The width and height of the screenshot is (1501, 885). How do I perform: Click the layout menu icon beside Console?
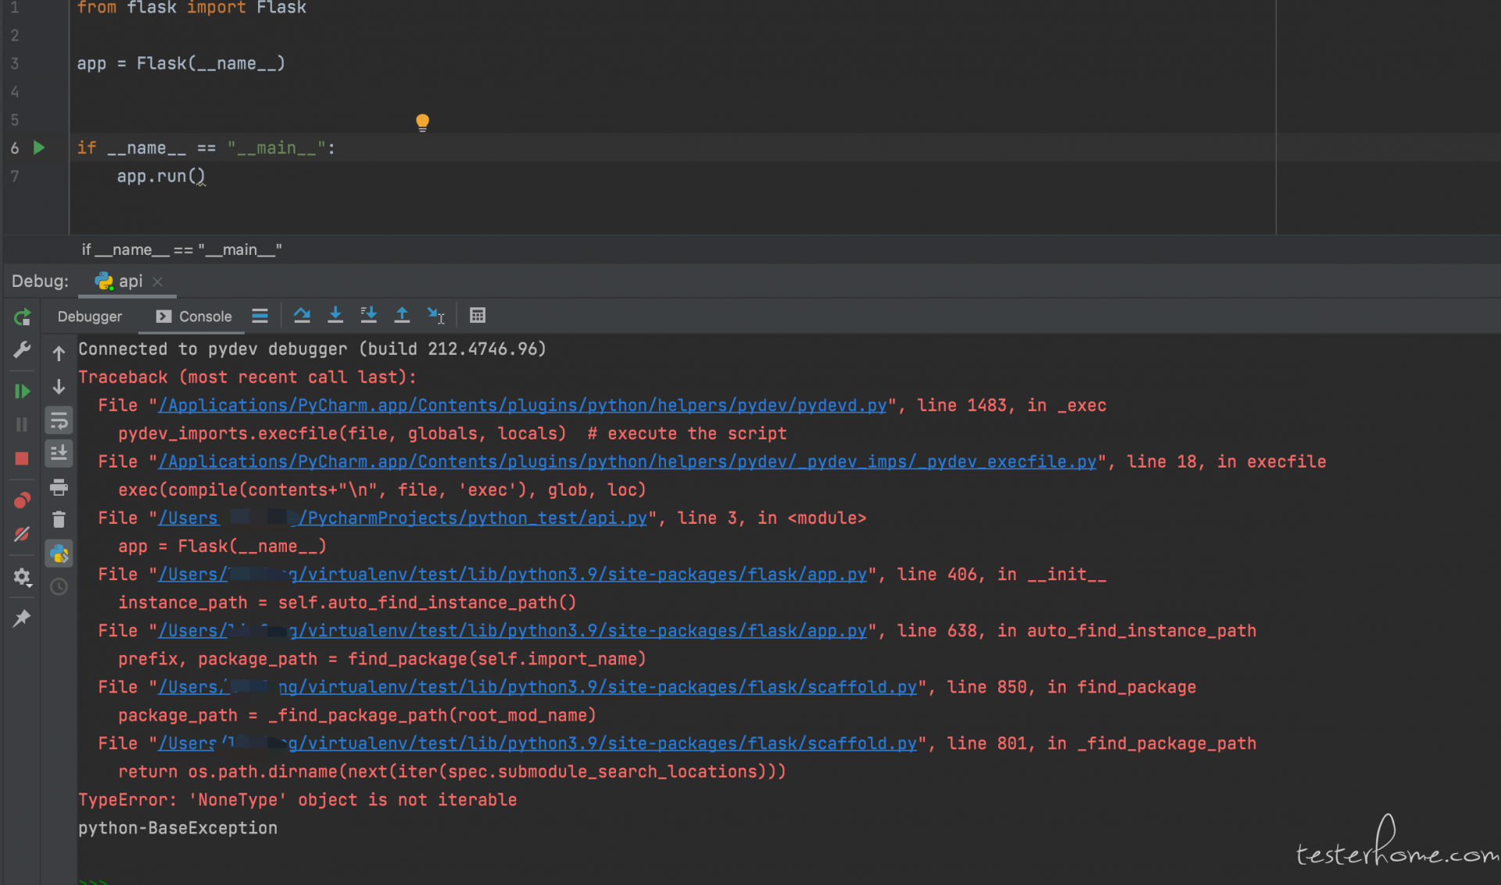[260, 316]
